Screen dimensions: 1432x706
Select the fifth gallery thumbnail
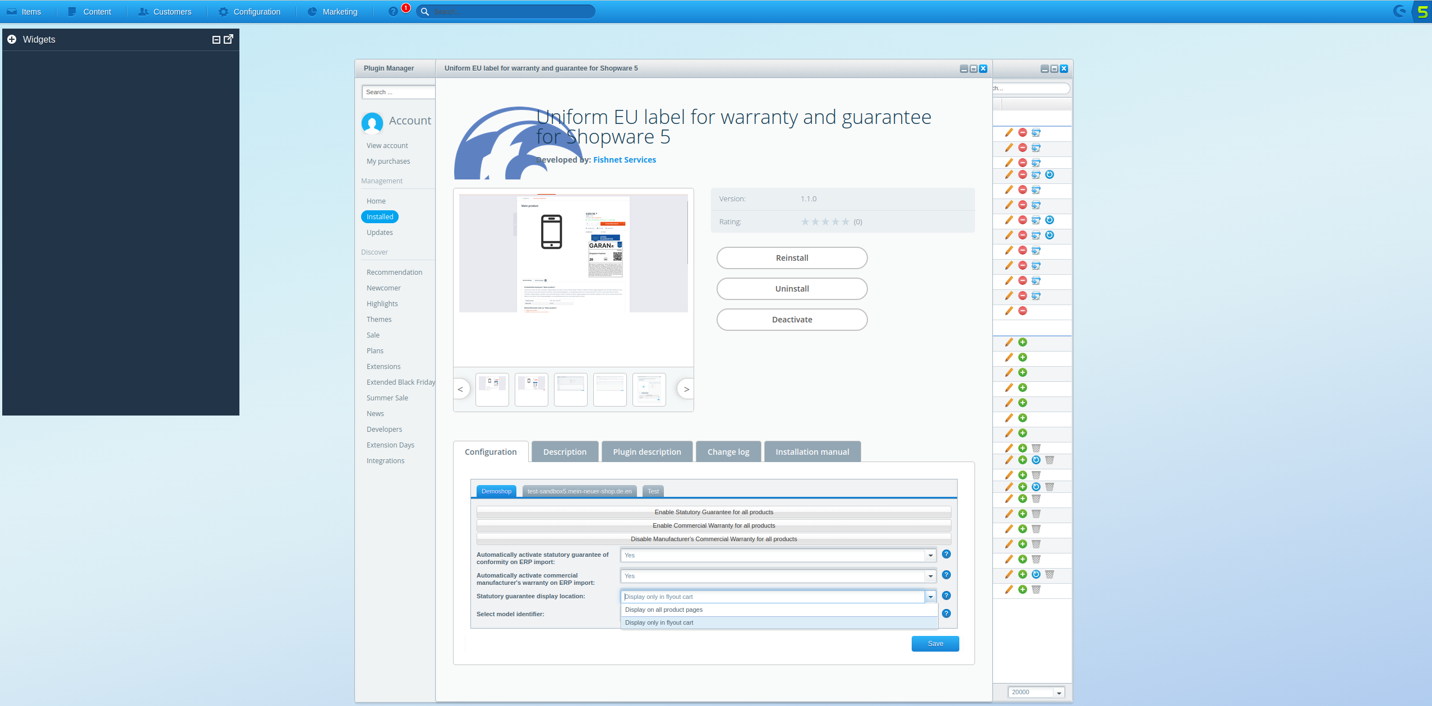point(649,390)
